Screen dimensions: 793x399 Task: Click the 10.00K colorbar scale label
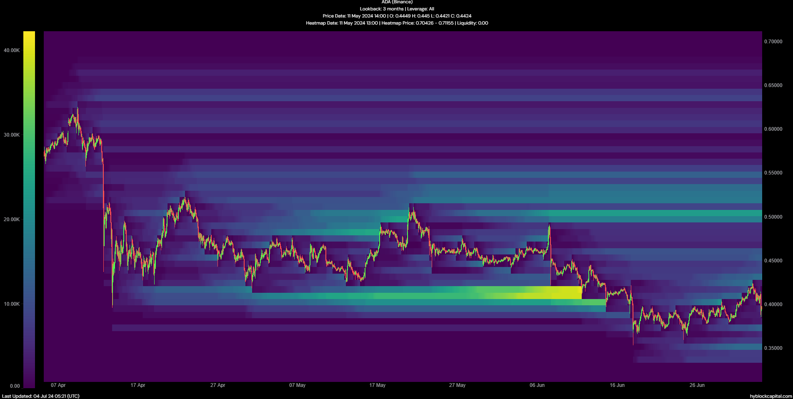(12, 304)
